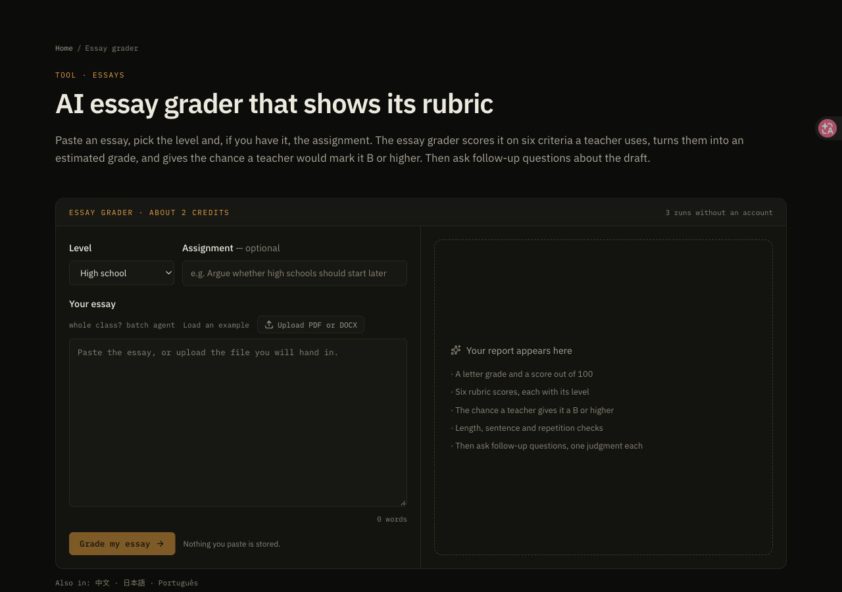Image resolution: width=842 pixels, height=592 pixels.
Task: Click the 'ESSAY GRADER · ABOUT 2 CREDITS' label
Action: pyautogui.click(x=149, y=212)
